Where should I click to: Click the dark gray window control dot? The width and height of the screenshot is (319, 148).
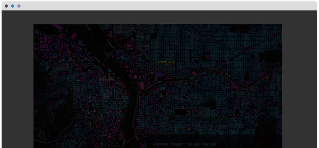coord(6,6)
